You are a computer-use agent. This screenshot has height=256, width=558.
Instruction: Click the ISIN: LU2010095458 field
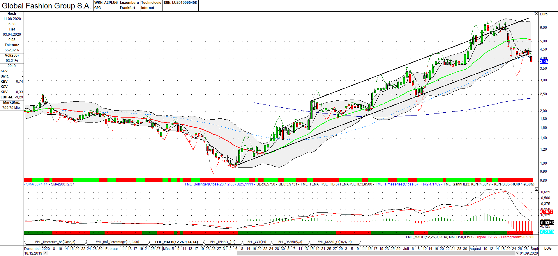180,3
